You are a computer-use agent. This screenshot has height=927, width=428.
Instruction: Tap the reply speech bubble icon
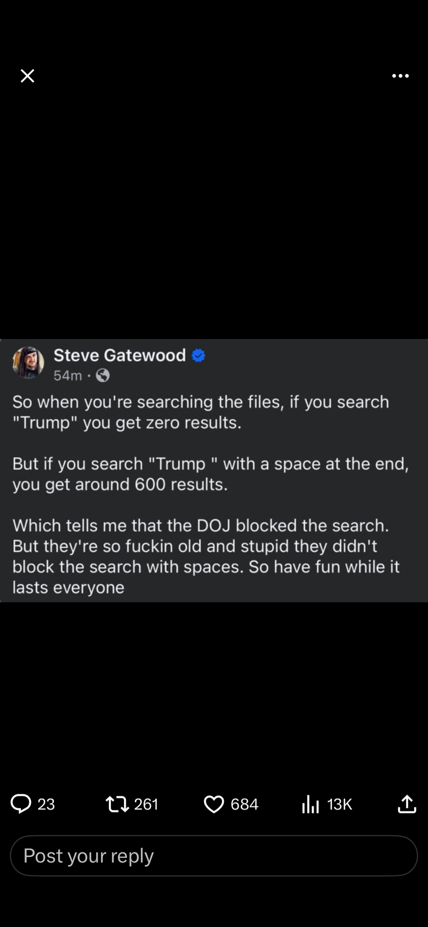(21, 804)
